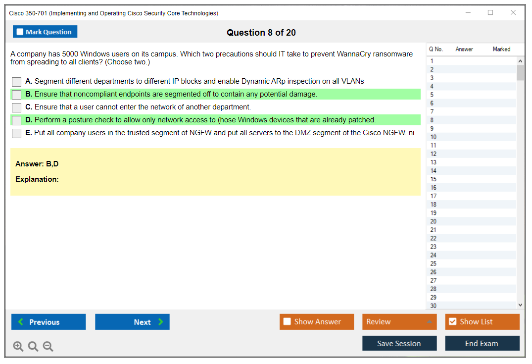The height and width of the screenshot is (364, 532).
Task: Advance with the Next button
Action: (x=132, y=322)
